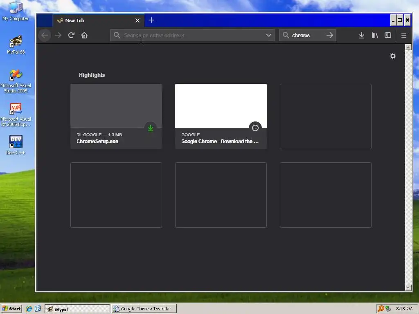Click the green system tray icon beside clock
Screen dimensions: 419x314
388,309
